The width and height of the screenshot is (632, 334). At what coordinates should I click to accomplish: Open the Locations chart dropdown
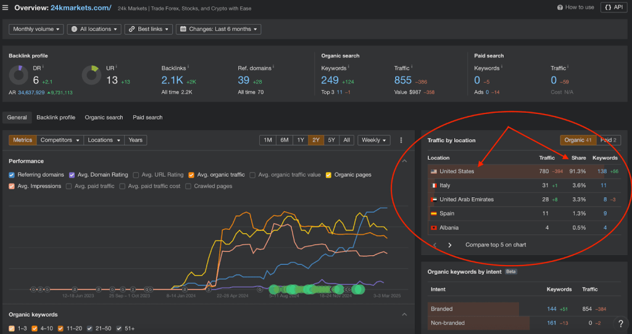[104, 140]
